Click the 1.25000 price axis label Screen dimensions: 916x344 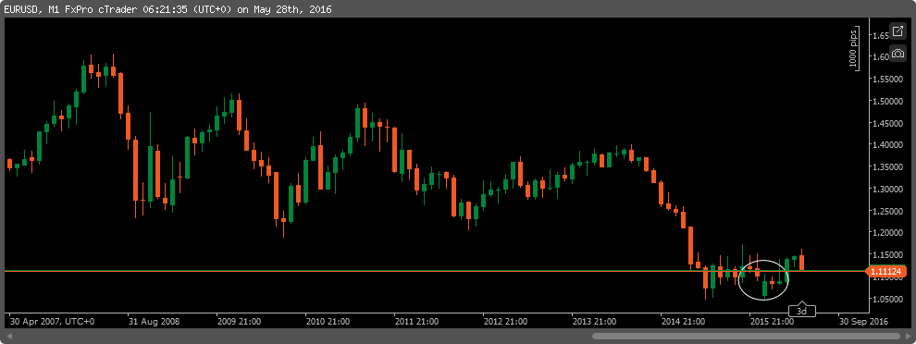887,211
